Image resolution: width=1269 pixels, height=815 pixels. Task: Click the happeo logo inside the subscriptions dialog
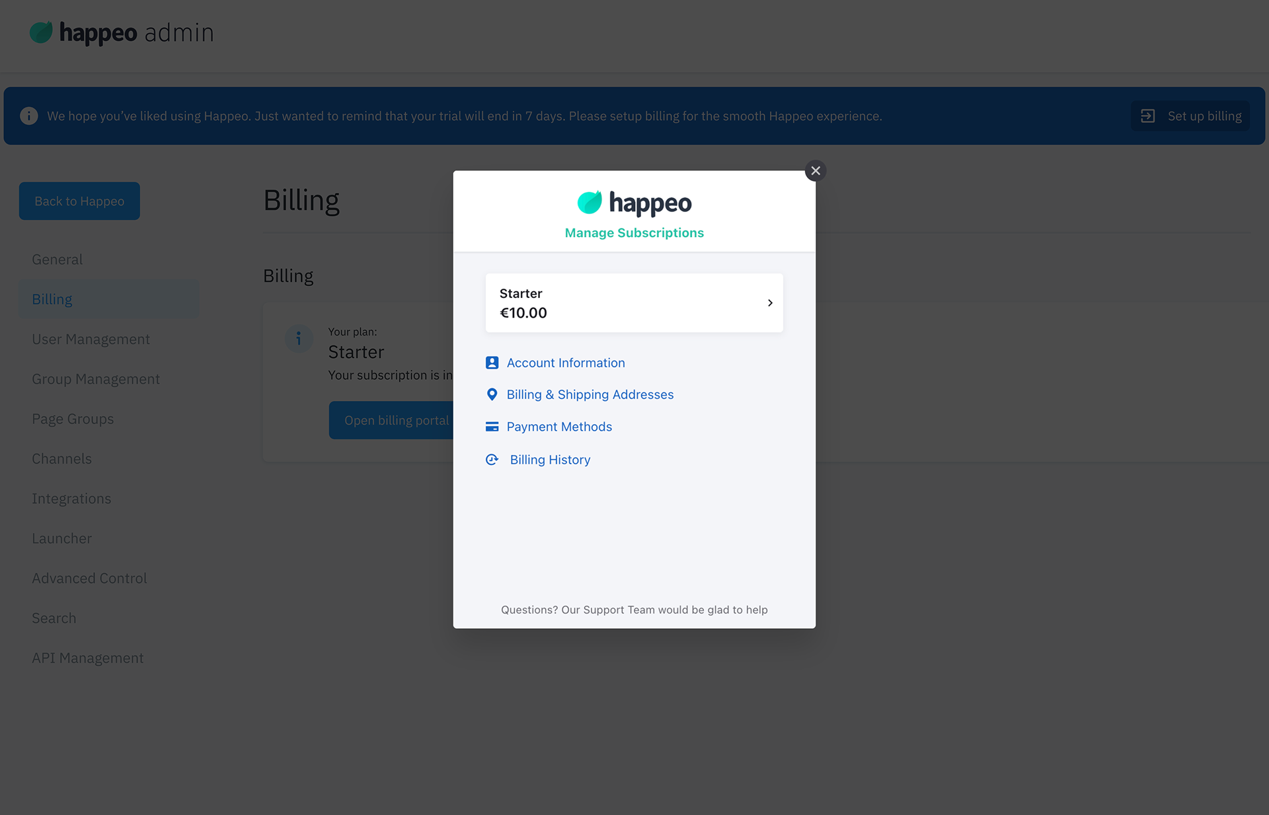coord(633,203)
